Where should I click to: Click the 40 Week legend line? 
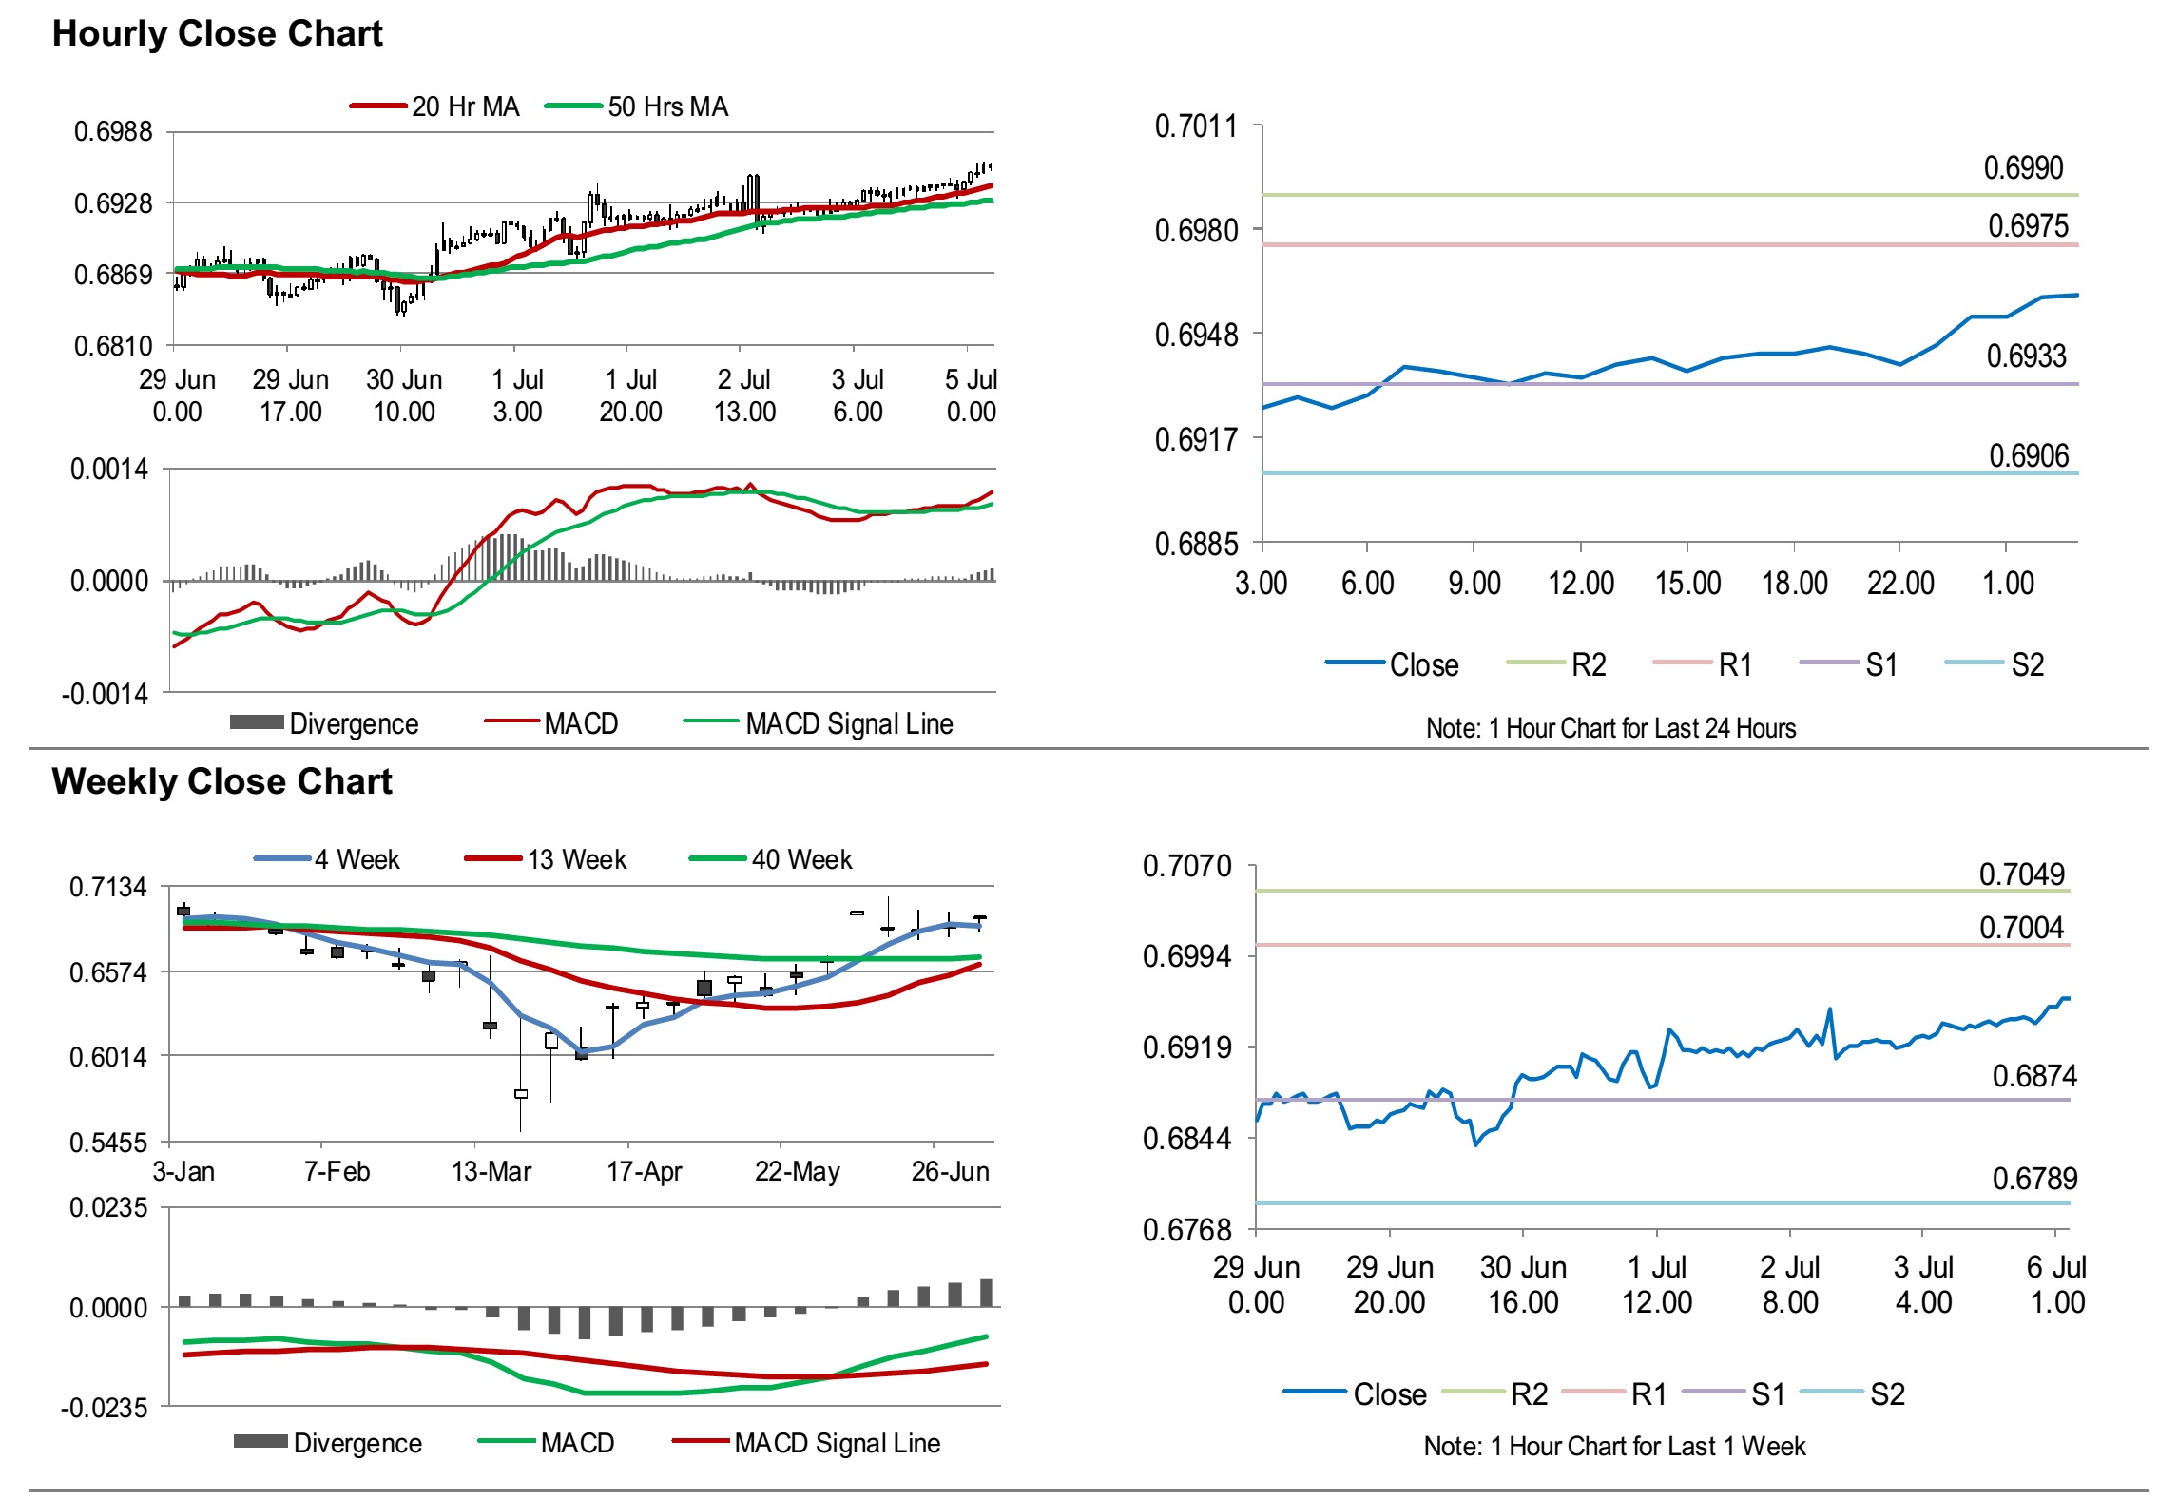(x=717, y=859)
